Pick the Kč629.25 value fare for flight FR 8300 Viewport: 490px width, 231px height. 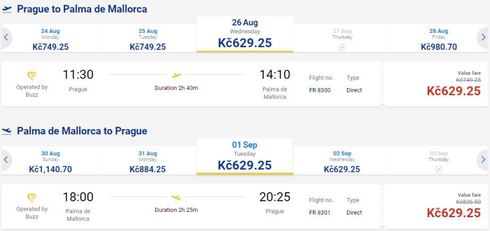tap(453, 91)
